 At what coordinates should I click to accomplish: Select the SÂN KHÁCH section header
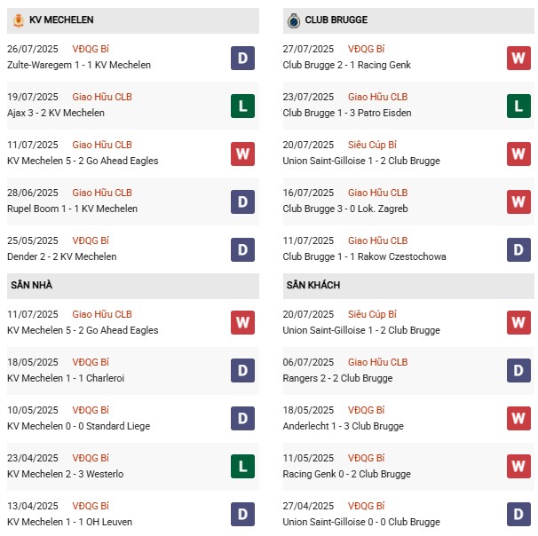pyautogui.click(x=313, y=285)
